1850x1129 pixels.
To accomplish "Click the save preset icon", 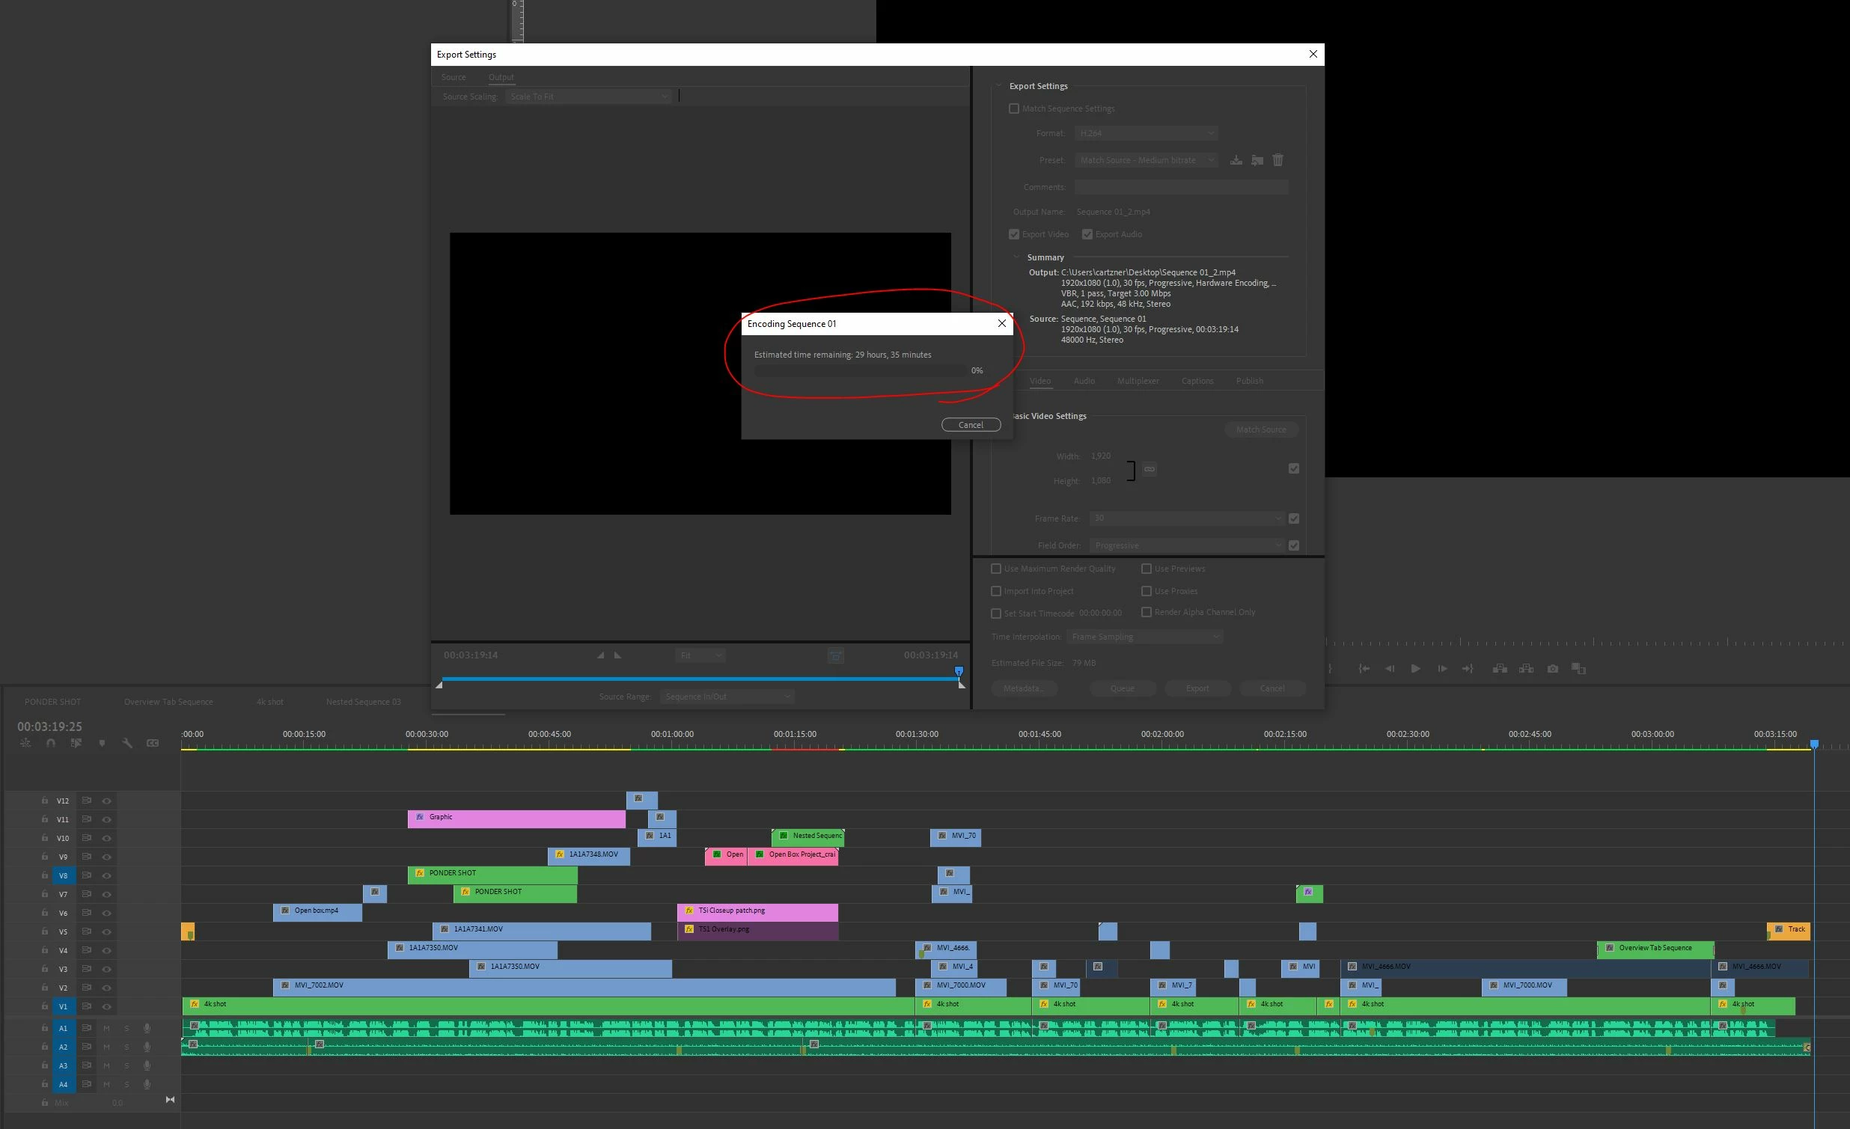I will pos(1236,161).
